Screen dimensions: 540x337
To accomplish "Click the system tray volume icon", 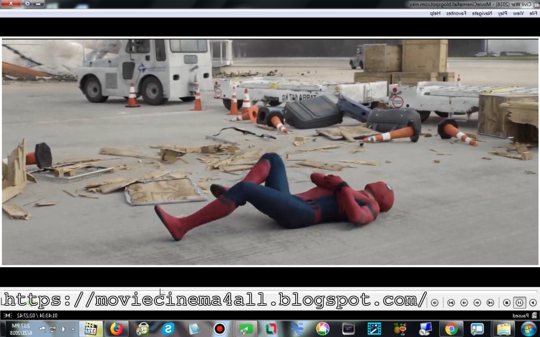I will click(62, 329).
